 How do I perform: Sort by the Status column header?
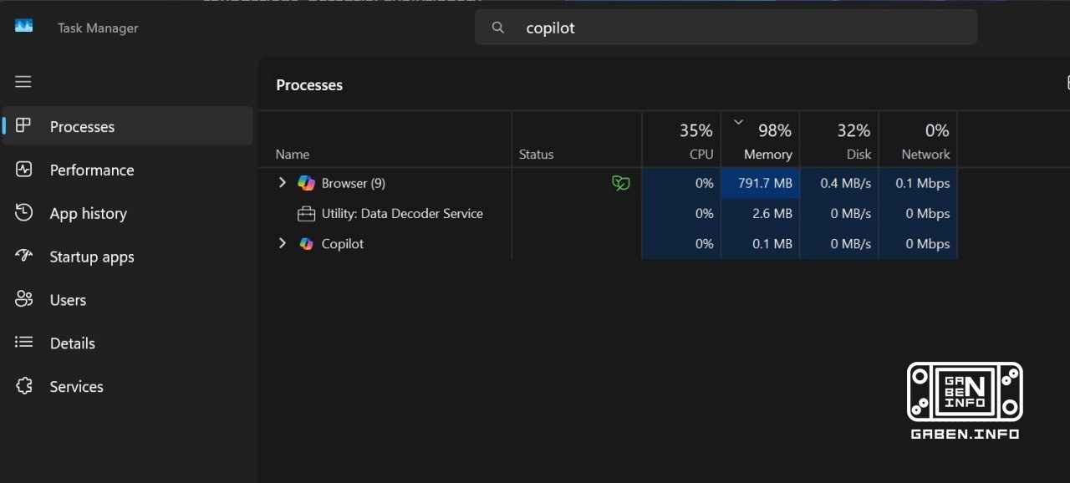point(577,140)
